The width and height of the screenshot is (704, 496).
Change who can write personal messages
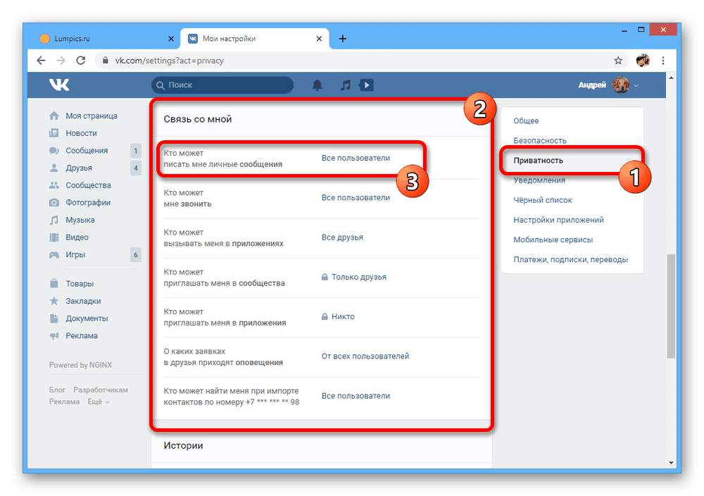click(x=356, y=158)
